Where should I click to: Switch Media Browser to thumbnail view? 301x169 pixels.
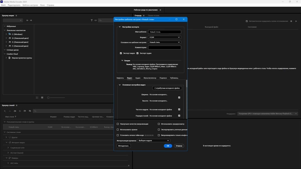click(42, 98)
